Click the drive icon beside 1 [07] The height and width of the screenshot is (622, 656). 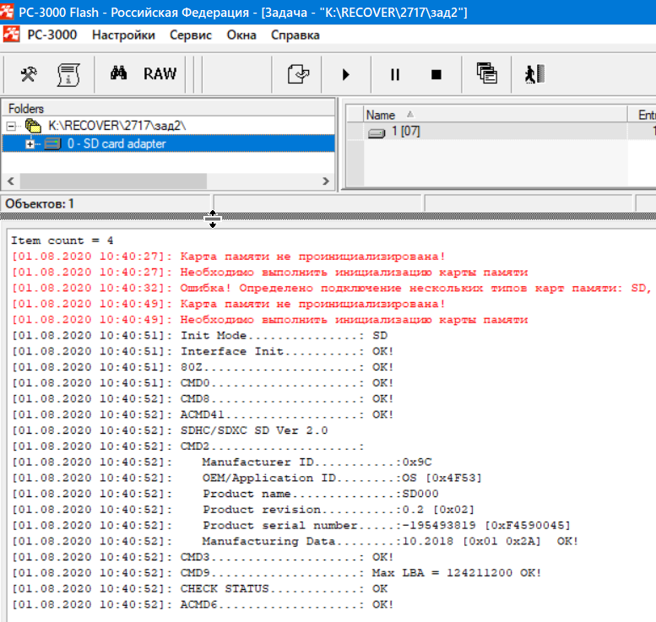(377, 133)
